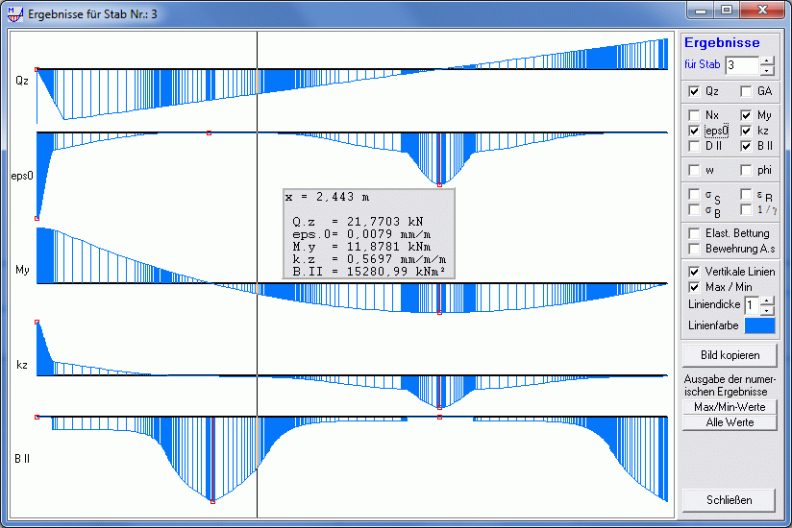Click the Max/Min-Werte button

point(730,407)
